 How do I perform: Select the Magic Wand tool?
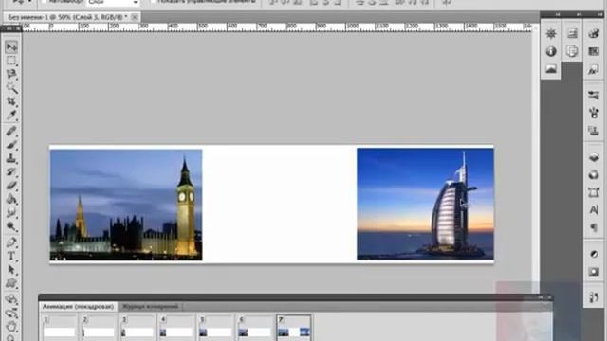click(11, 88)
